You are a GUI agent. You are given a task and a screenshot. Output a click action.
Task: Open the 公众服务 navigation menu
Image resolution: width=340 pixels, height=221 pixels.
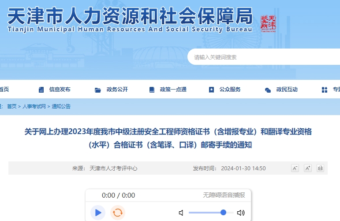230,90
